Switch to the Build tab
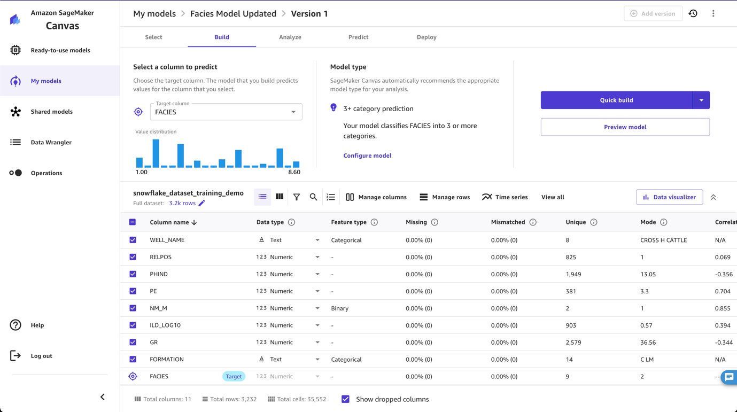Image resolution: width=737 pixels, height=412 pixels. [x=222, y=37]
